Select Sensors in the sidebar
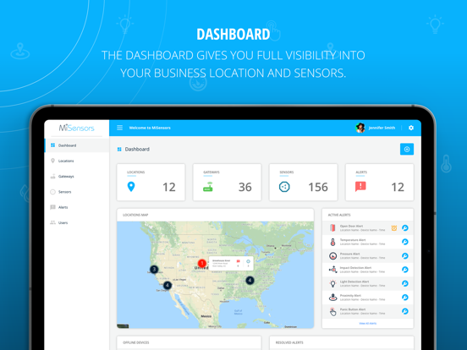The height and width of the screenshot is (350, 467). click(77, 192)
